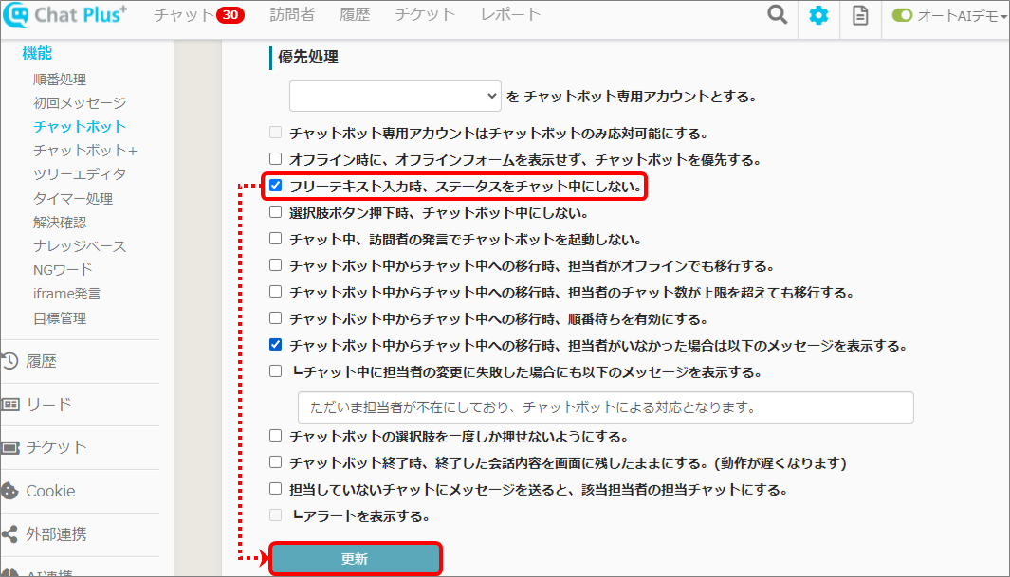
Task: Click the document icon in header
Action: [x=860, y=16]
